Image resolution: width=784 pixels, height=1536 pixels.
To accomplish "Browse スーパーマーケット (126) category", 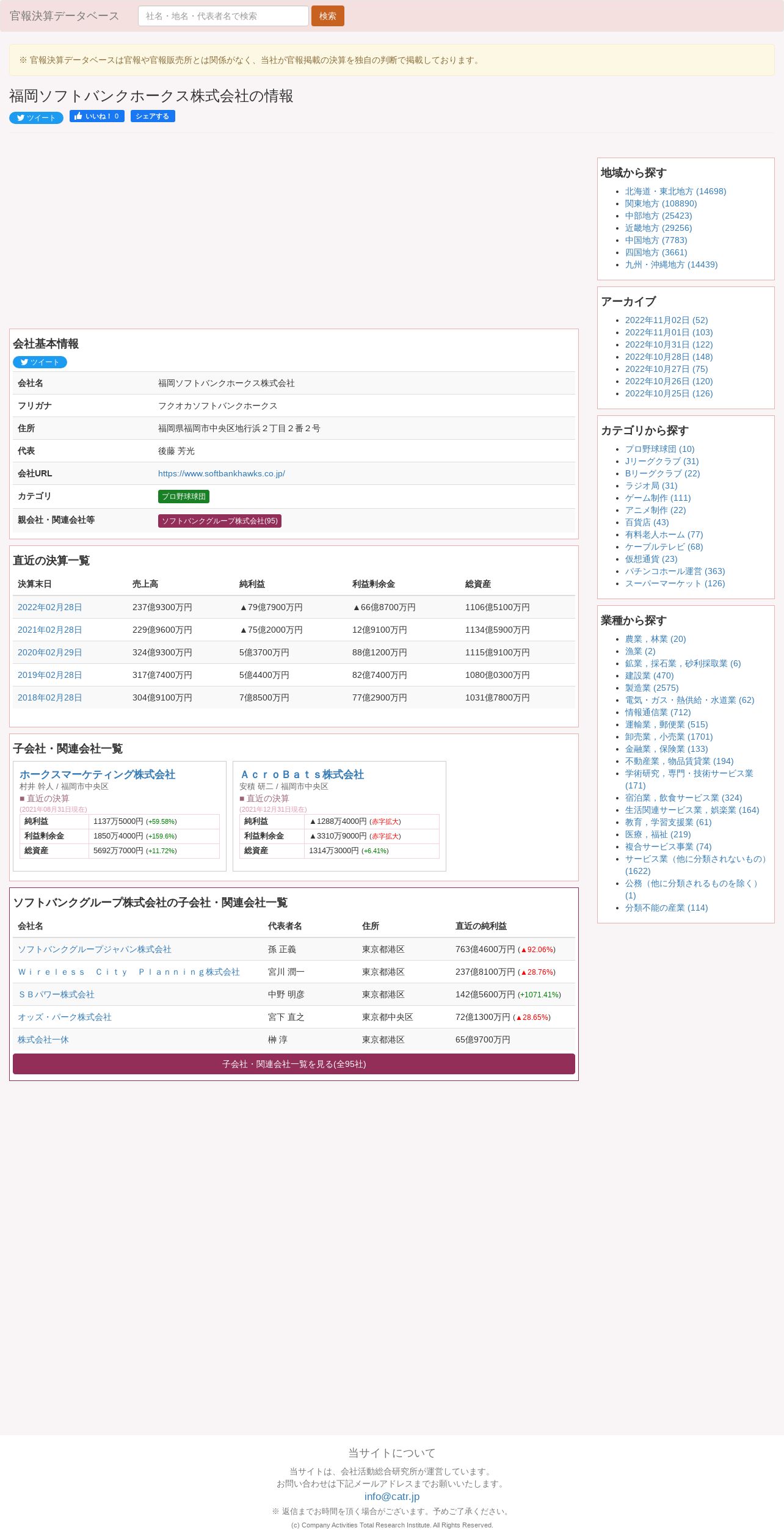I will [675, 583].
